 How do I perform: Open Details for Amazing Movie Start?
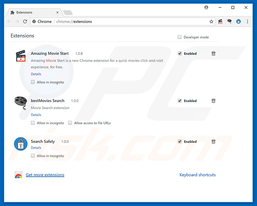click(36, 74)
